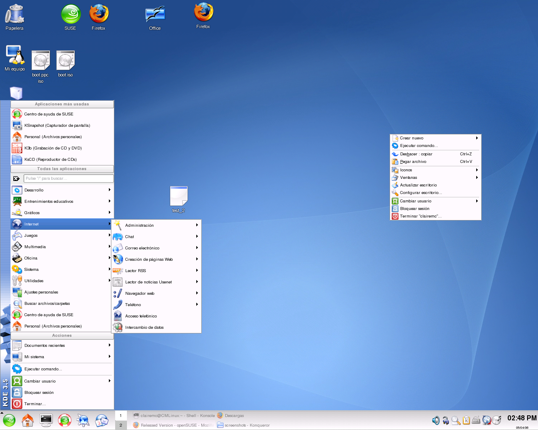Click the home folder icon in the panel

(28, 420)
